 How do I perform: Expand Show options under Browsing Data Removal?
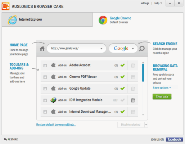[x=162, y=88]
